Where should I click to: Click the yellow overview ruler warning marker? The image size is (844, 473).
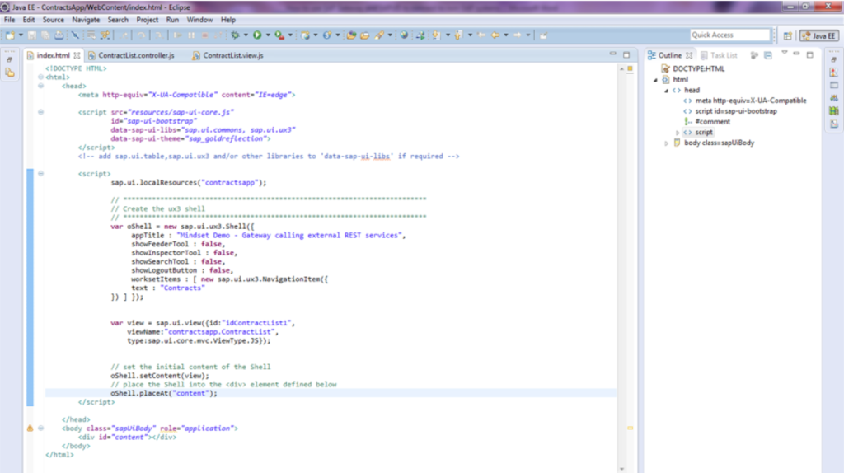click(x=631, y=429)
